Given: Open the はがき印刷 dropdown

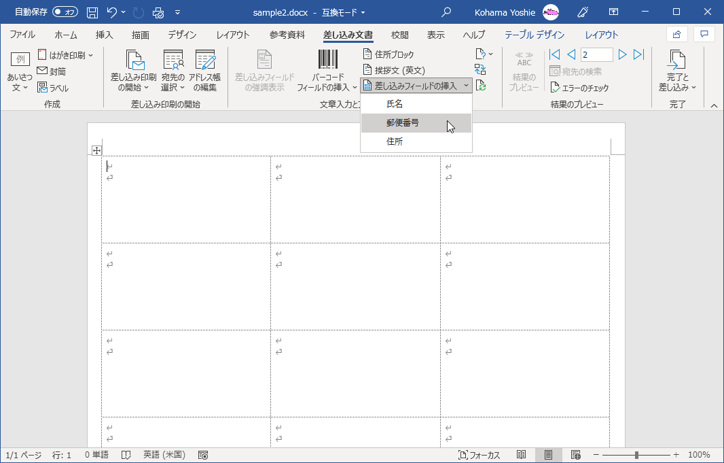Looking at the screenshot, I should coord(66,55).
